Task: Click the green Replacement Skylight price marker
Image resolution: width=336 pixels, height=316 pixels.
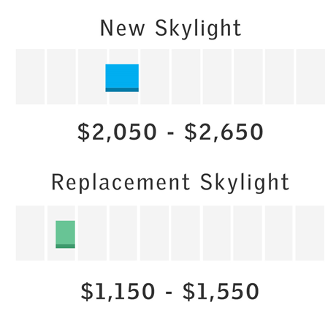Action: click(65, 235)
